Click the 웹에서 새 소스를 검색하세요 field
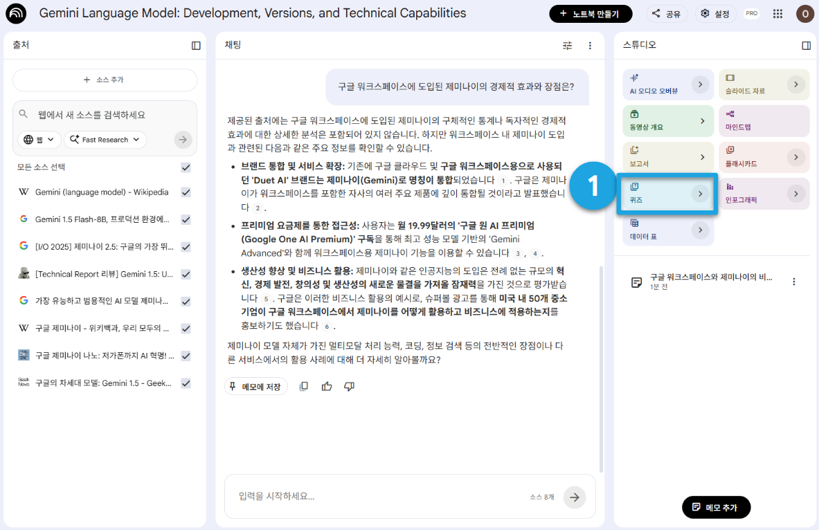Image resolution: width=819 pixels, height=530 pixels. 105,114
